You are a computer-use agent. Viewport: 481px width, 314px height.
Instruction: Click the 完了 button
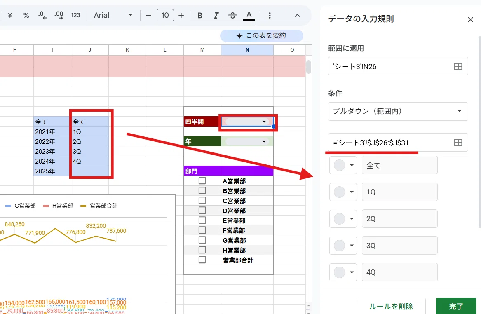[x=456, y=306]
